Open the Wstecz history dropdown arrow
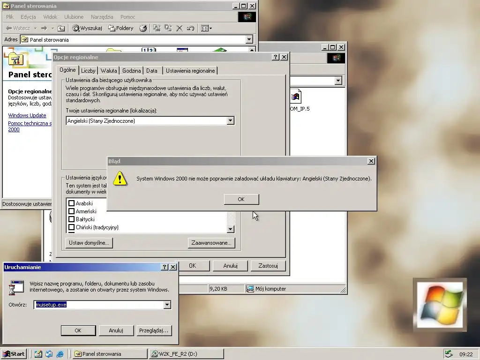 point(35,28)
